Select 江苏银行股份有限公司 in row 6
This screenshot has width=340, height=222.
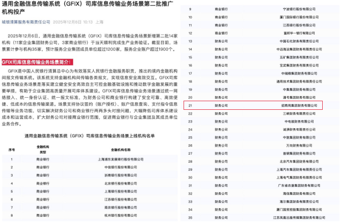pyautogui.click(x=121, y=200)
